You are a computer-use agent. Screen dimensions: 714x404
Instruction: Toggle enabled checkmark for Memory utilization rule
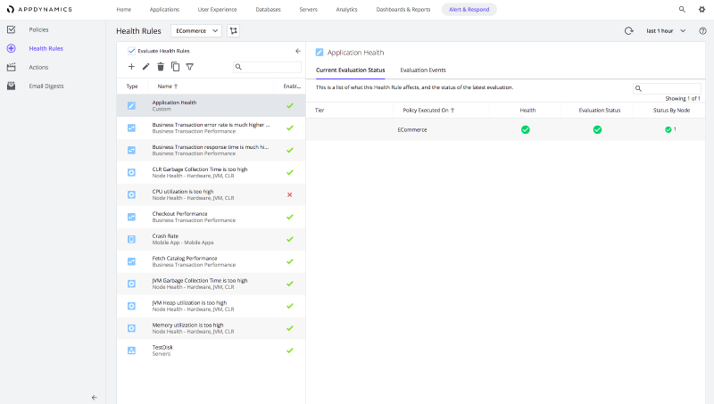point(289,328)
